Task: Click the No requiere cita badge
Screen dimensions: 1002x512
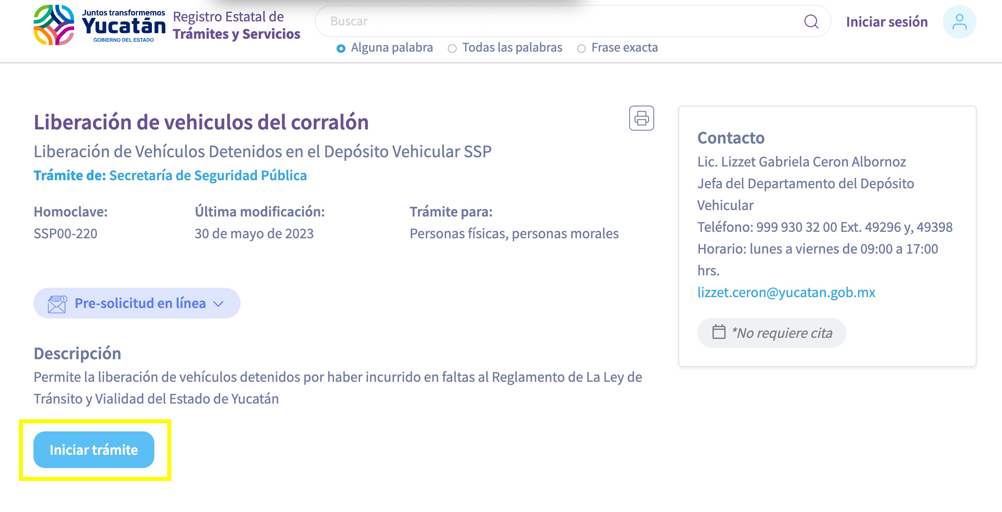Action: click(771, 333)
